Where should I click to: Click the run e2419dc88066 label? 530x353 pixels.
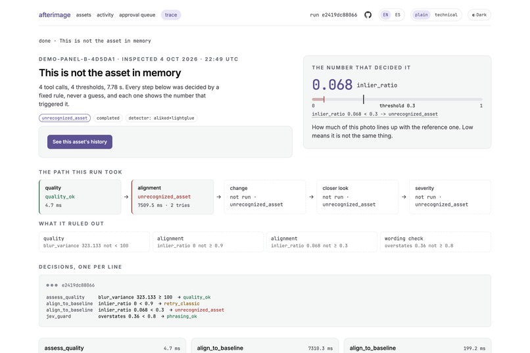click(x=333, y=15)
